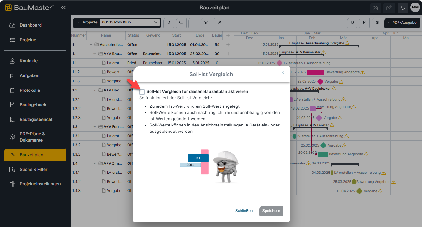This screenshot has width=422, height=227.
Task: Collapse row 1.3 A+V Fens... node
Action: click(x=95, y=127)
